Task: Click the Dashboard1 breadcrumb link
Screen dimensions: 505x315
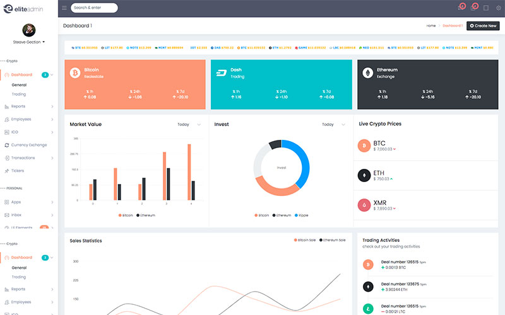Action: click(453, 26)
